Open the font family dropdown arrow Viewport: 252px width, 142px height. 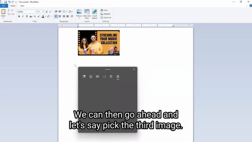(36, 11)
